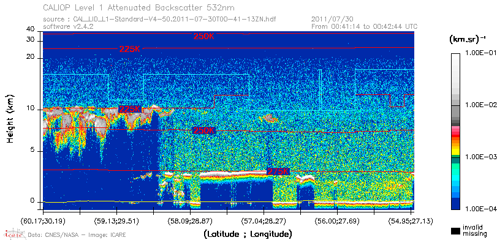The height and width of the screenshot is (240, 497).
Task: Click the 'invalid missing' legend text
Action: click(474, 231)
